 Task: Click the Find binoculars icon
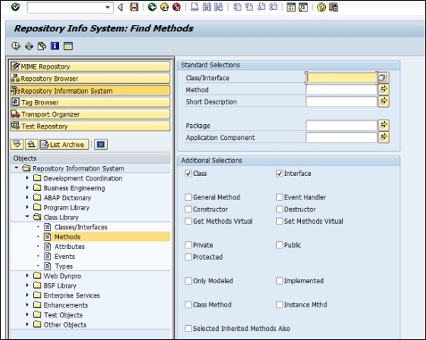coord(207,7)
